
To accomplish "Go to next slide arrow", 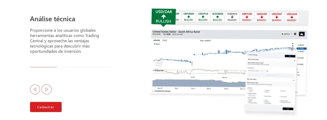I will tap(47, 90).
